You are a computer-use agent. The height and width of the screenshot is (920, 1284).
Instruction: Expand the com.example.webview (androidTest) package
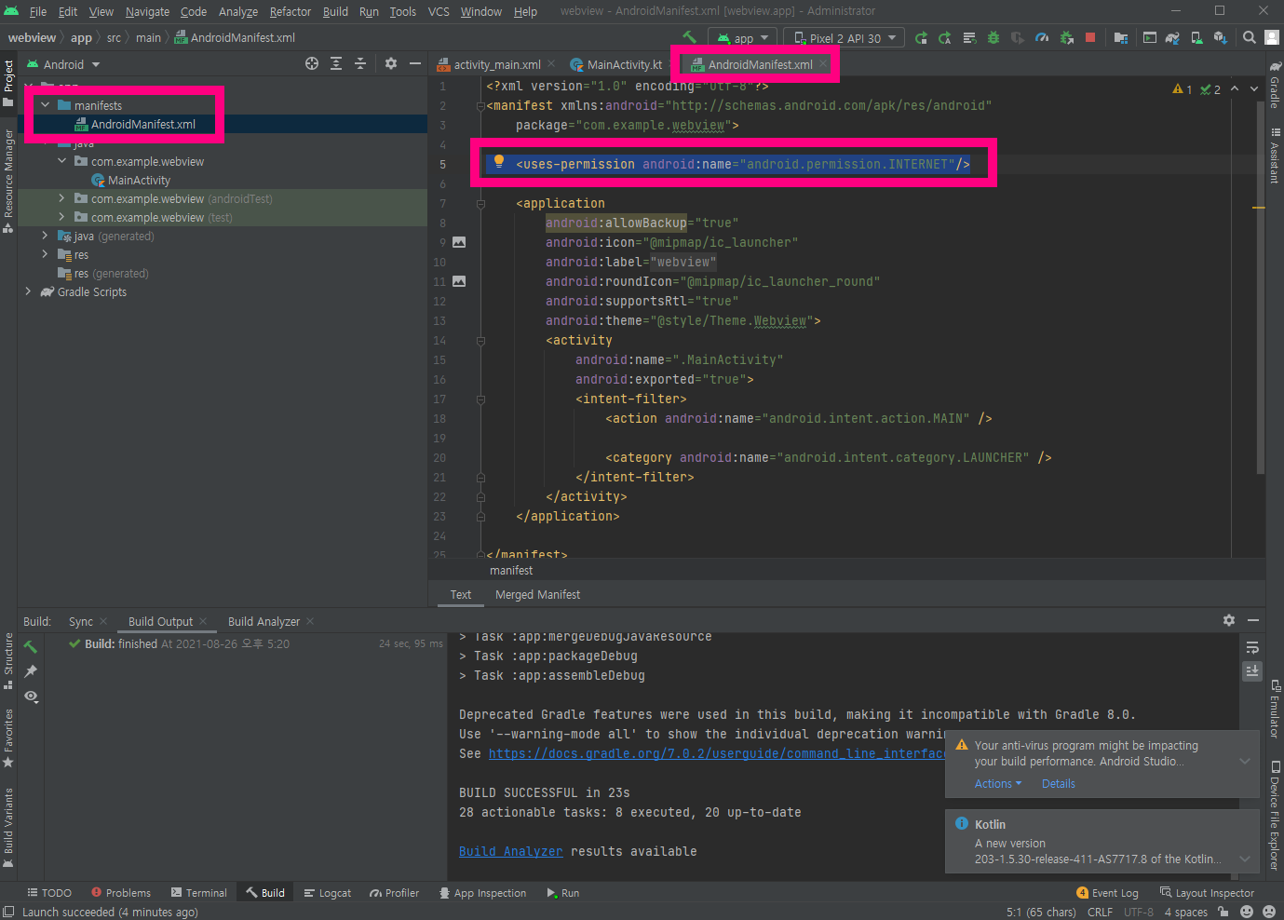[61, 198]
